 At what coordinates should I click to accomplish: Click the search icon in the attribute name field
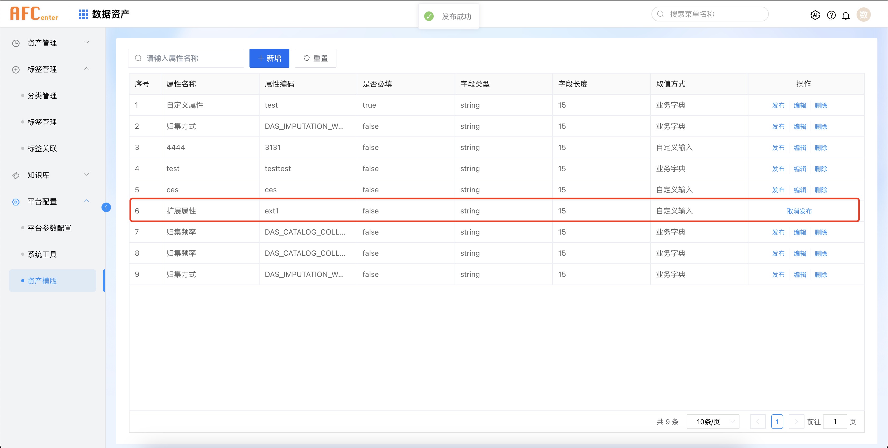(x=138, y=58)
